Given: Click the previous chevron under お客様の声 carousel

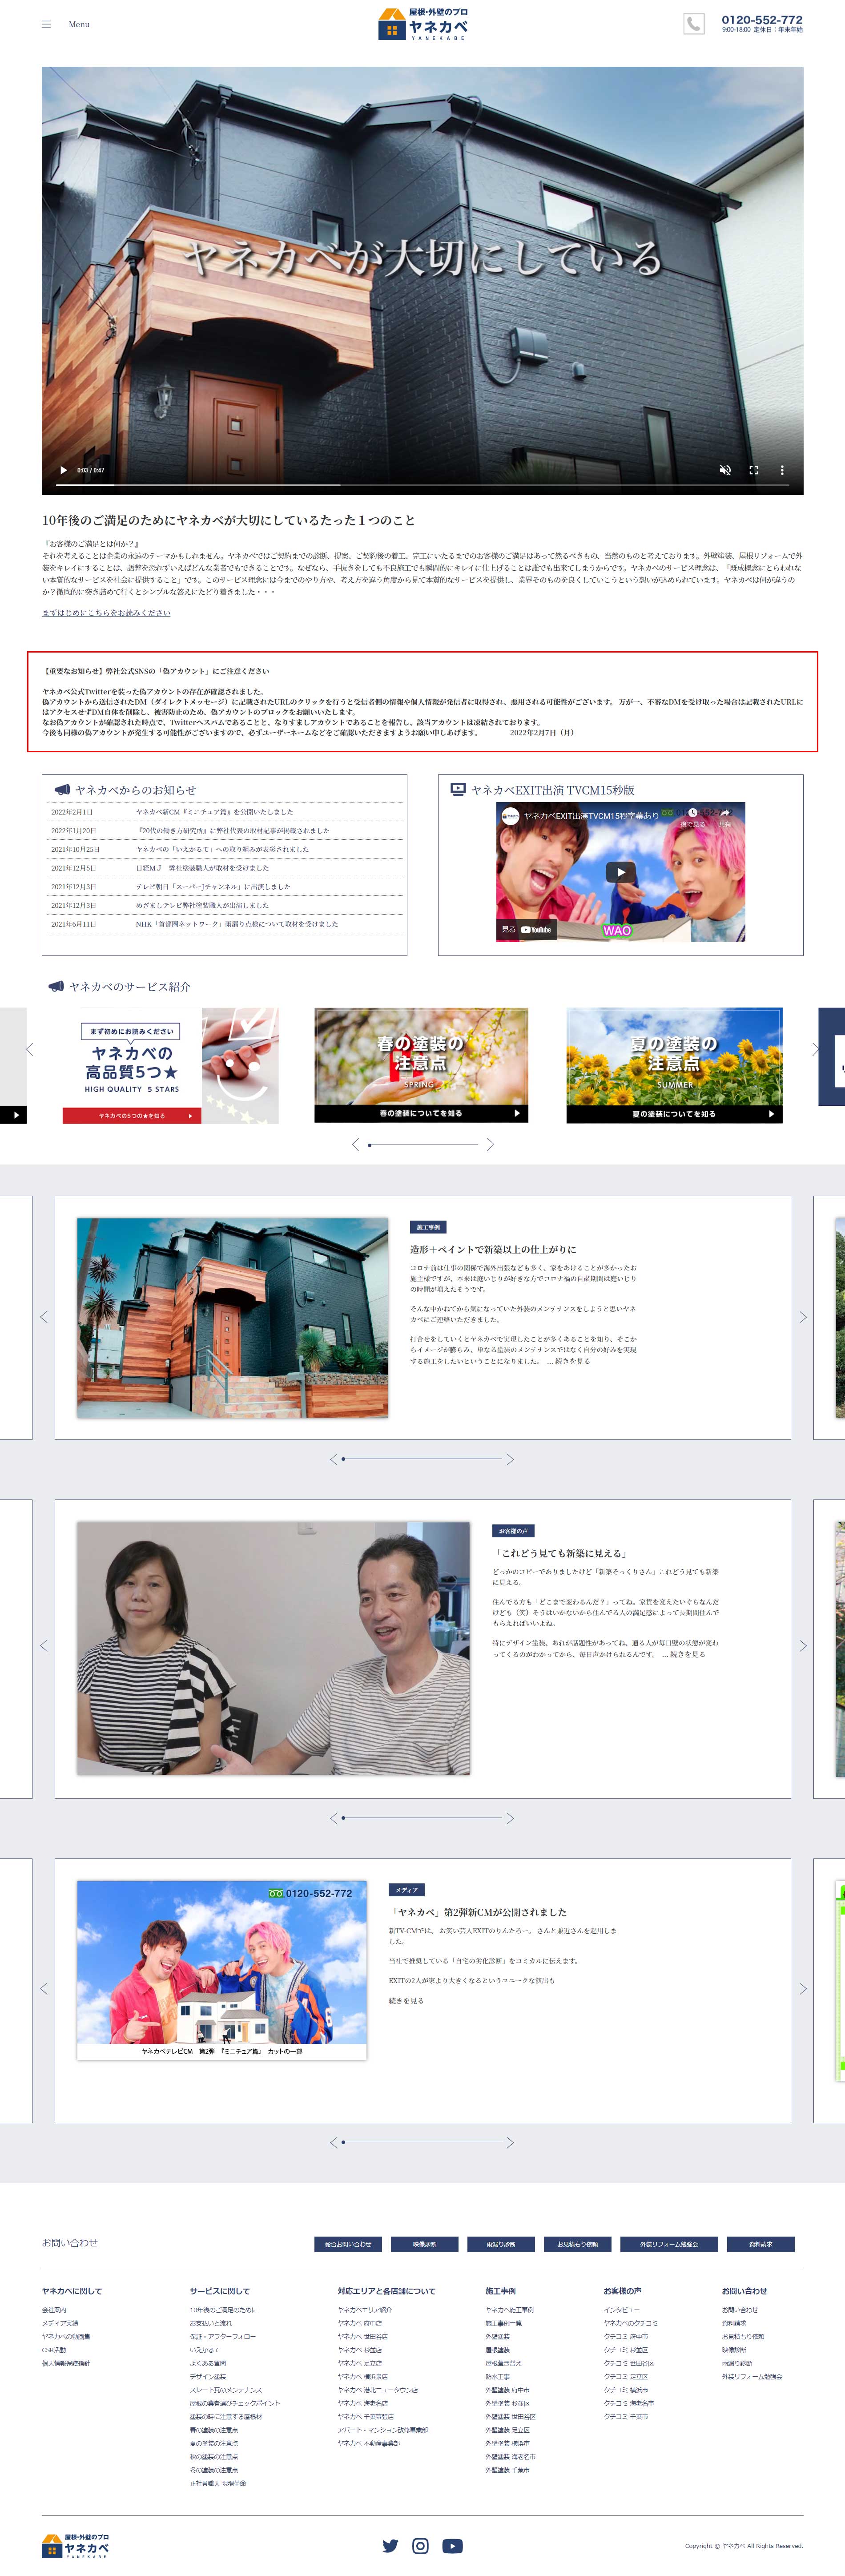Looking at the screenshot, I should [334, 1817].
